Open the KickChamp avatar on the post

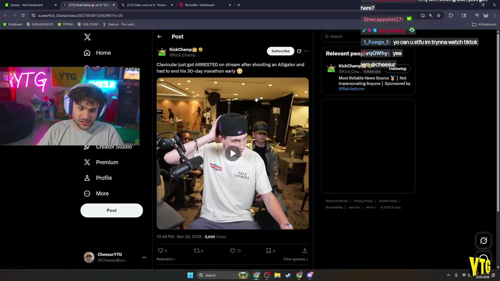pyautogui.click(x=162, y=52)
